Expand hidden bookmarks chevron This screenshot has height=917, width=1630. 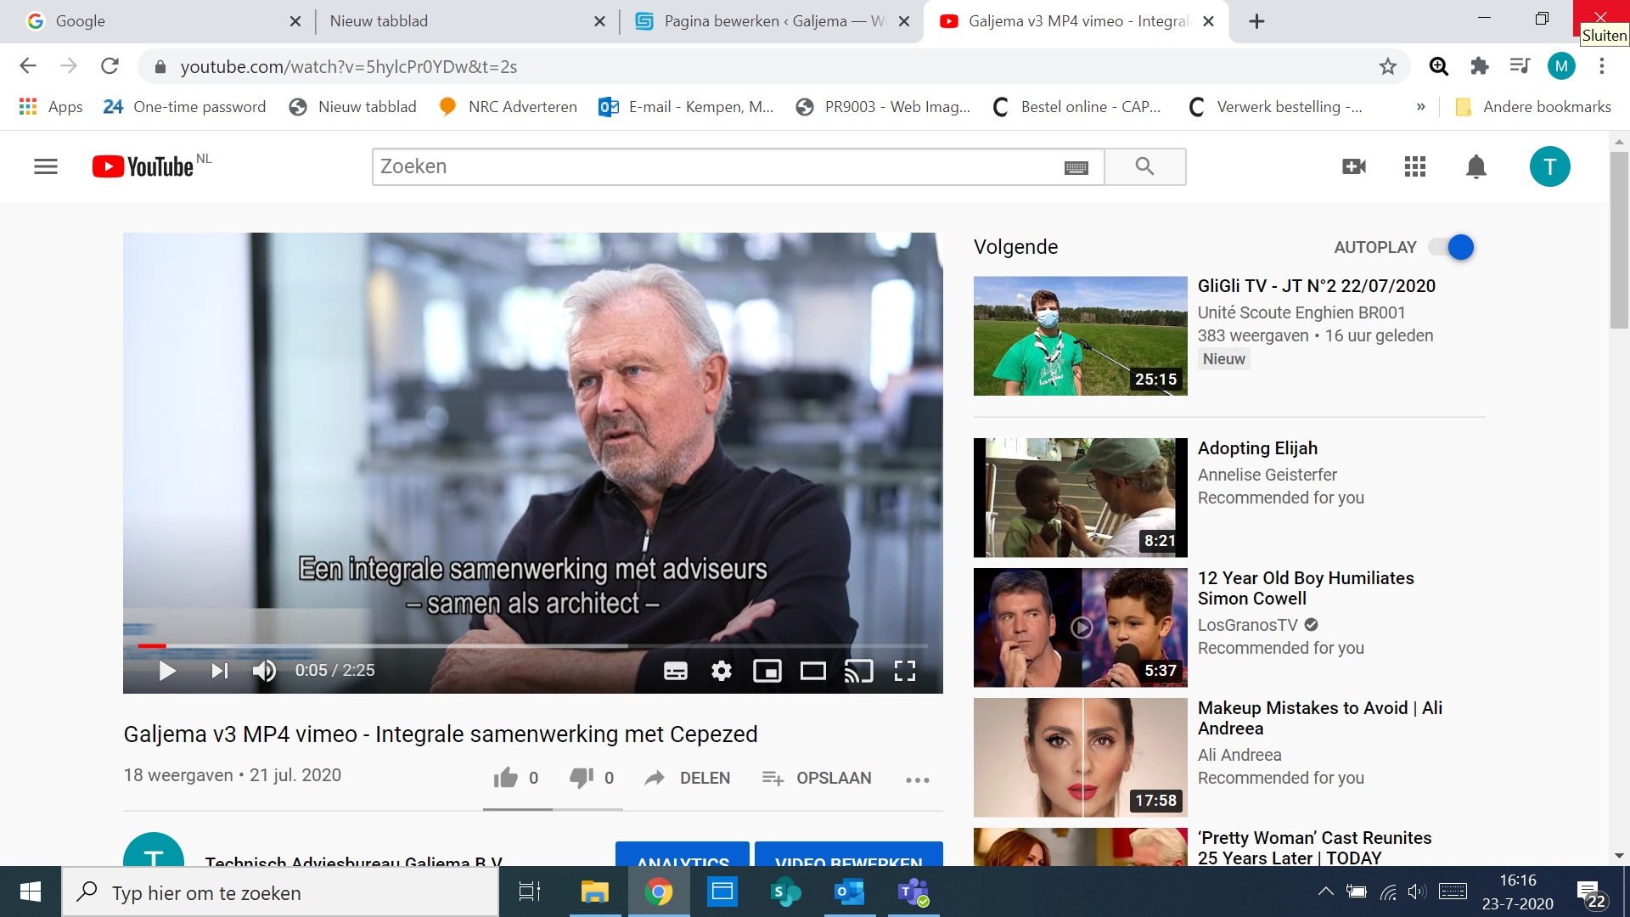tap(1420, 107)
